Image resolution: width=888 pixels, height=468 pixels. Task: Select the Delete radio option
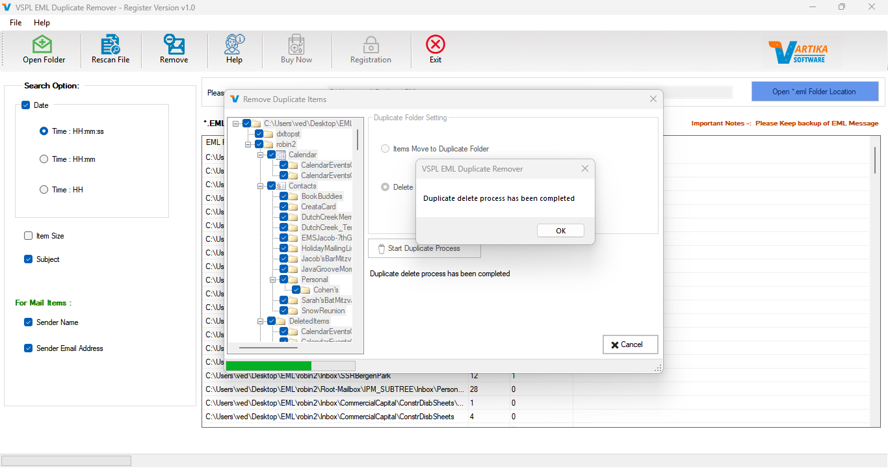(x=385, y=187)
